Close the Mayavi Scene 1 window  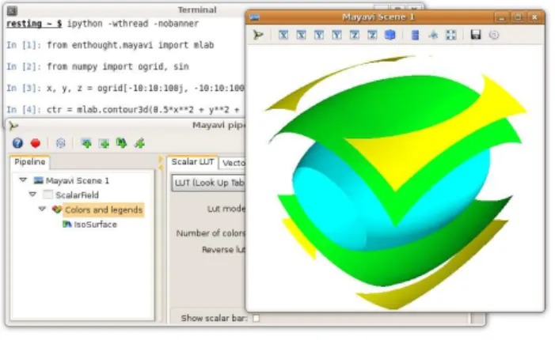534,17
